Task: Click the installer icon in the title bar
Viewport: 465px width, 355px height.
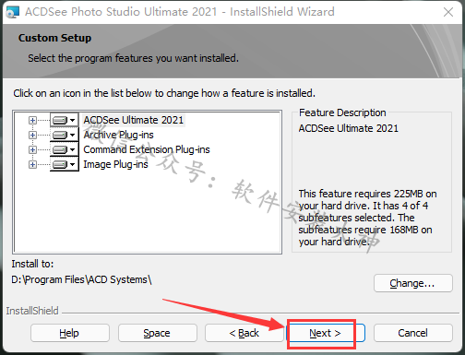Action: (13, 12)
